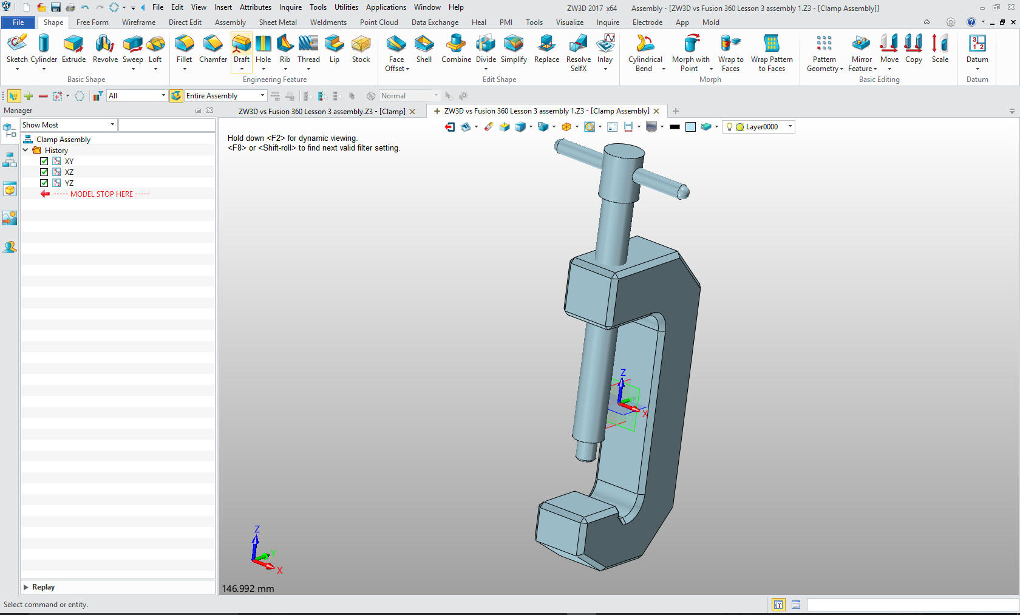Collapse the History tree node
Screen dimensions: 1020x615
(x=25, y=150)
